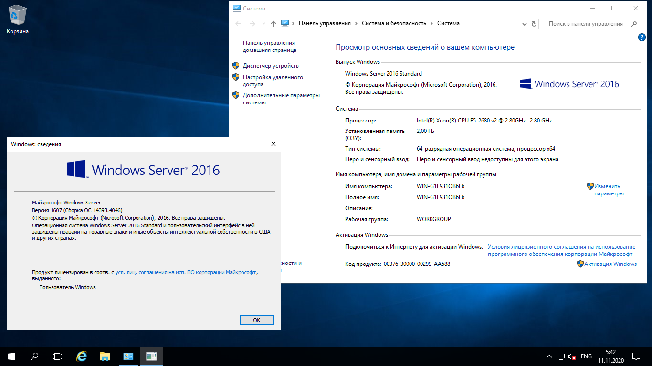Click the Windows Start button
This screenshot has height=366, width=652.
(x=11, y=356)
